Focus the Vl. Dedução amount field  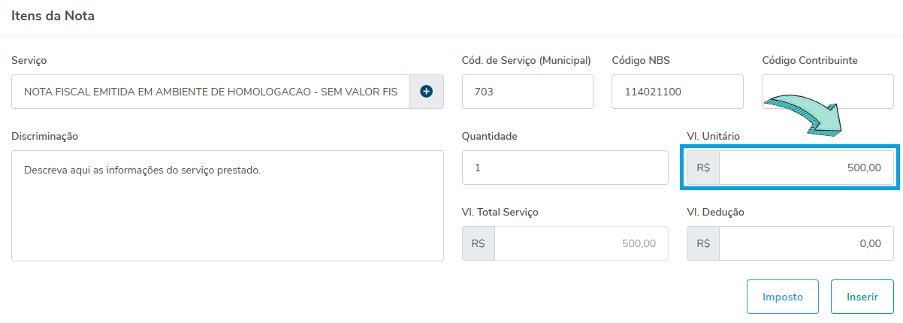tap(805, 243)
